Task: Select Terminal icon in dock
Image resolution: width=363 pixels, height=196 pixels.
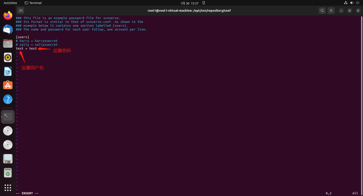Action: pyautogui.click(x=8, y=117)
